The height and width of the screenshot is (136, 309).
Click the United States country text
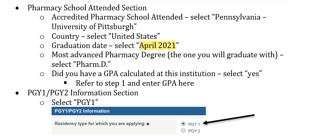pos(134,36)
